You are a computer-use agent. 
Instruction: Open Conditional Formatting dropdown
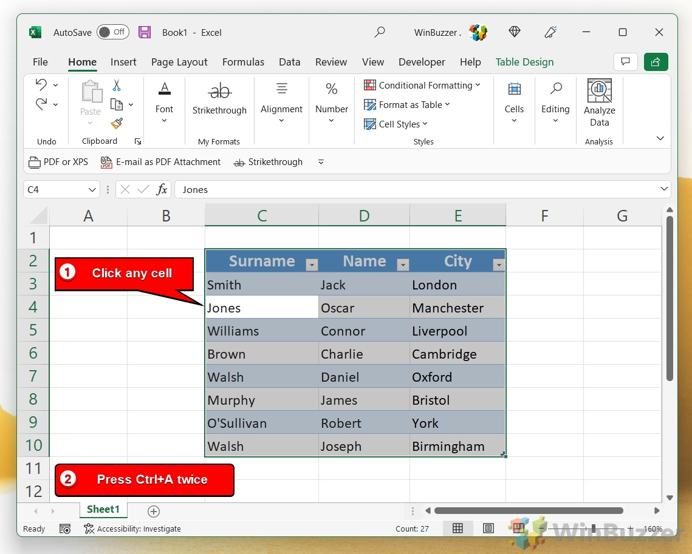coord(422,85)
